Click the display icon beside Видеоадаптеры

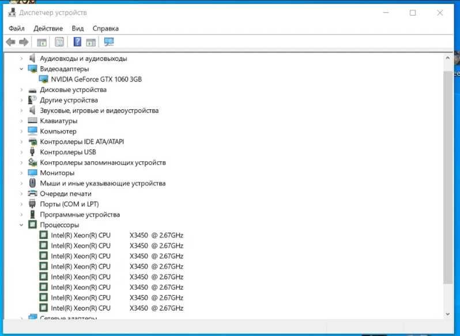32,69
